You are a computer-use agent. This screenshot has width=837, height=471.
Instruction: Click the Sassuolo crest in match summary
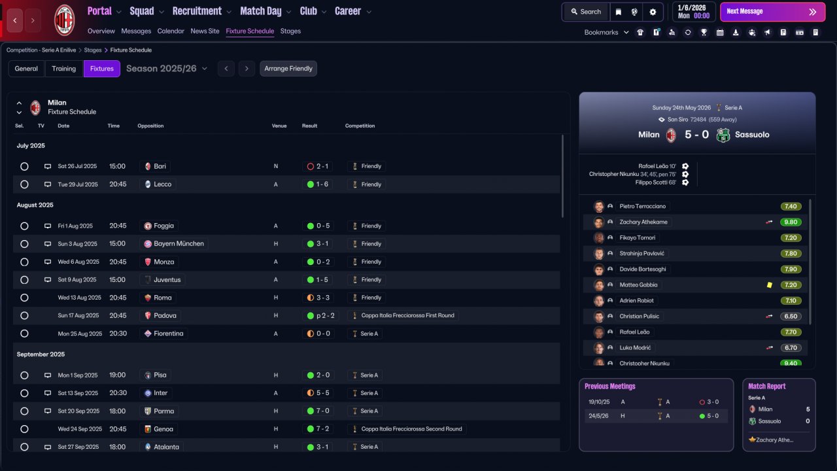(x=723, y=135)
